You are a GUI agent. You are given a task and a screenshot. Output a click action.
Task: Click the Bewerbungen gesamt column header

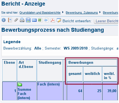point(75,74)
